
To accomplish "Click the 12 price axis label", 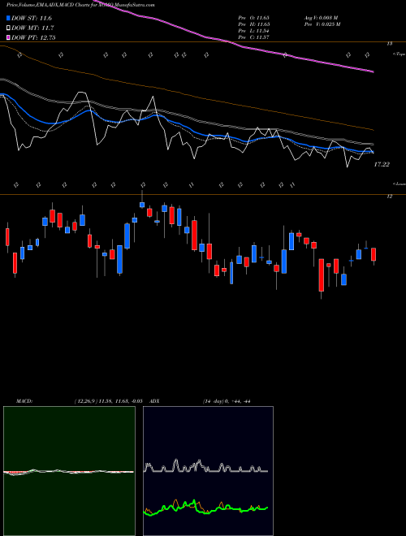I will coord(390,197).
